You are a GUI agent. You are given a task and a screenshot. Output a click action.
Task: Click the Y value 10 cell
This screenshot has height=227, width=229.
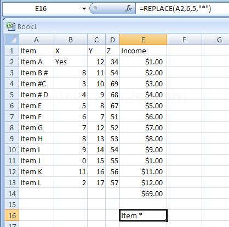(x=96, y=84)
